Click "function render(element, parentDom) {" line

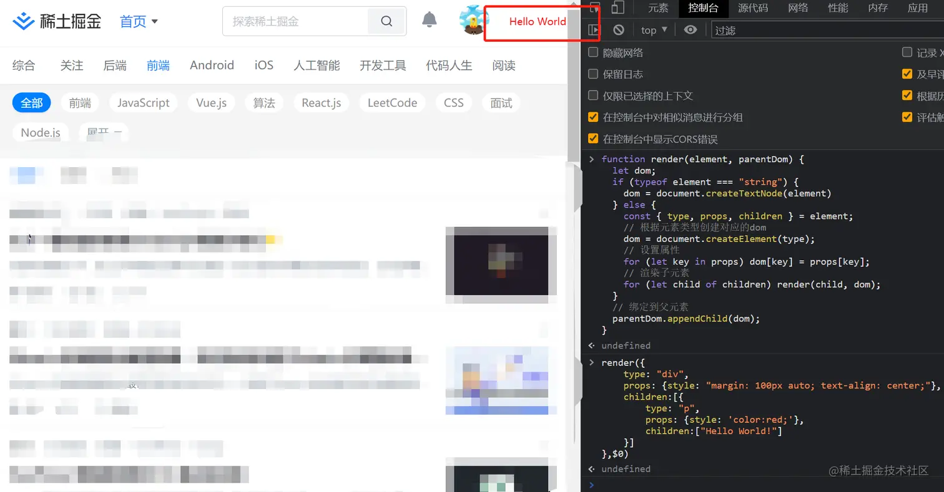[x=703, y=159]
